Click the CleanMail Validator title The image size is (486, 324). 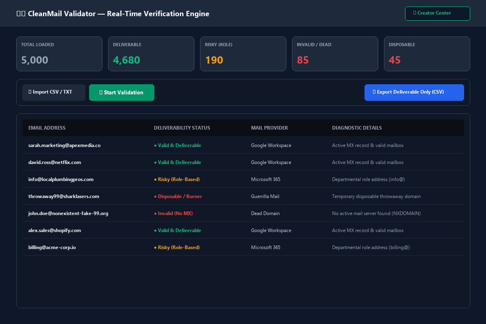[x=113, y=14]
